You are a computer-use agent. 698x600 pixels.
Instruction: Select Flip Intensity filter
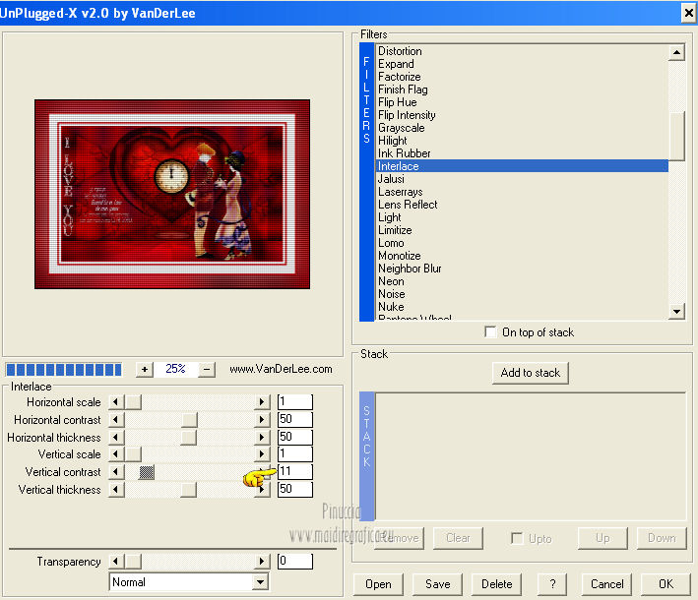(x=522, y=115)
